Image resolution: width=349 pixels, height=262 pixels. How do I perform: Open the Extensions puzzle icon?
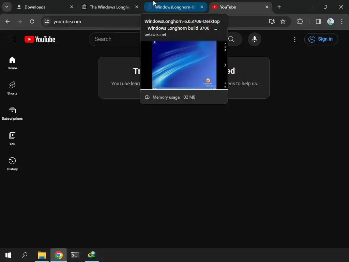[300, 21]
